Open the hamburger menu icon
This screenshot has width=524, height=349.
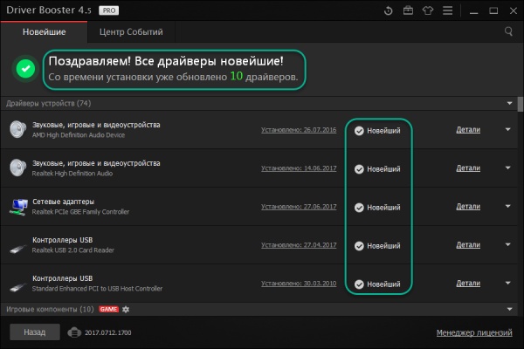(x=447, y=10)
